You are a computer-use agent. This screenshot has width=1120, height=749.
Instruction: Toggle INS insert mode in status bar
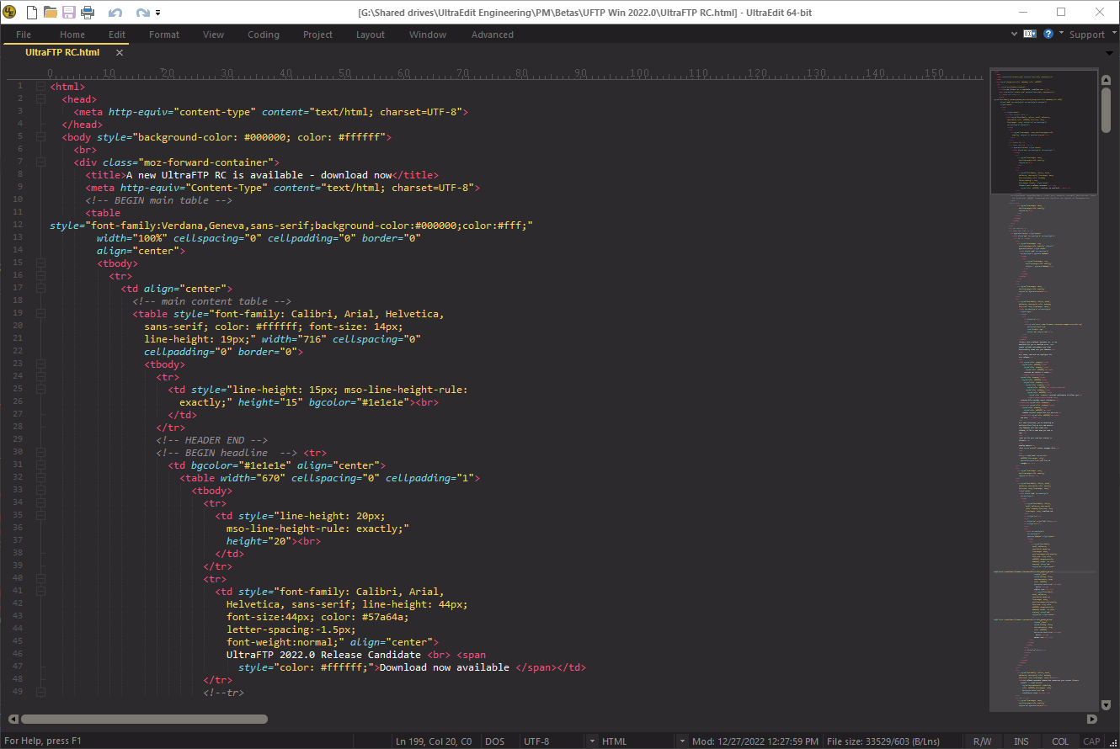tap(1021, 741)
